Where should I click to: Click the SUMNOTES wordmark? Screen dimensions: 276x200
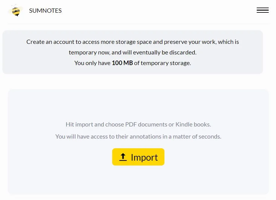(45, 11)
